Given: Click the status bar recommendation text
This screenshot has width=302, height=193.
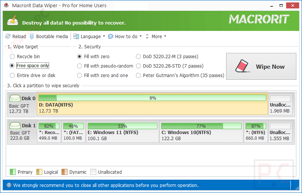Looking at the screenshot, I should (x=106, y=185).
